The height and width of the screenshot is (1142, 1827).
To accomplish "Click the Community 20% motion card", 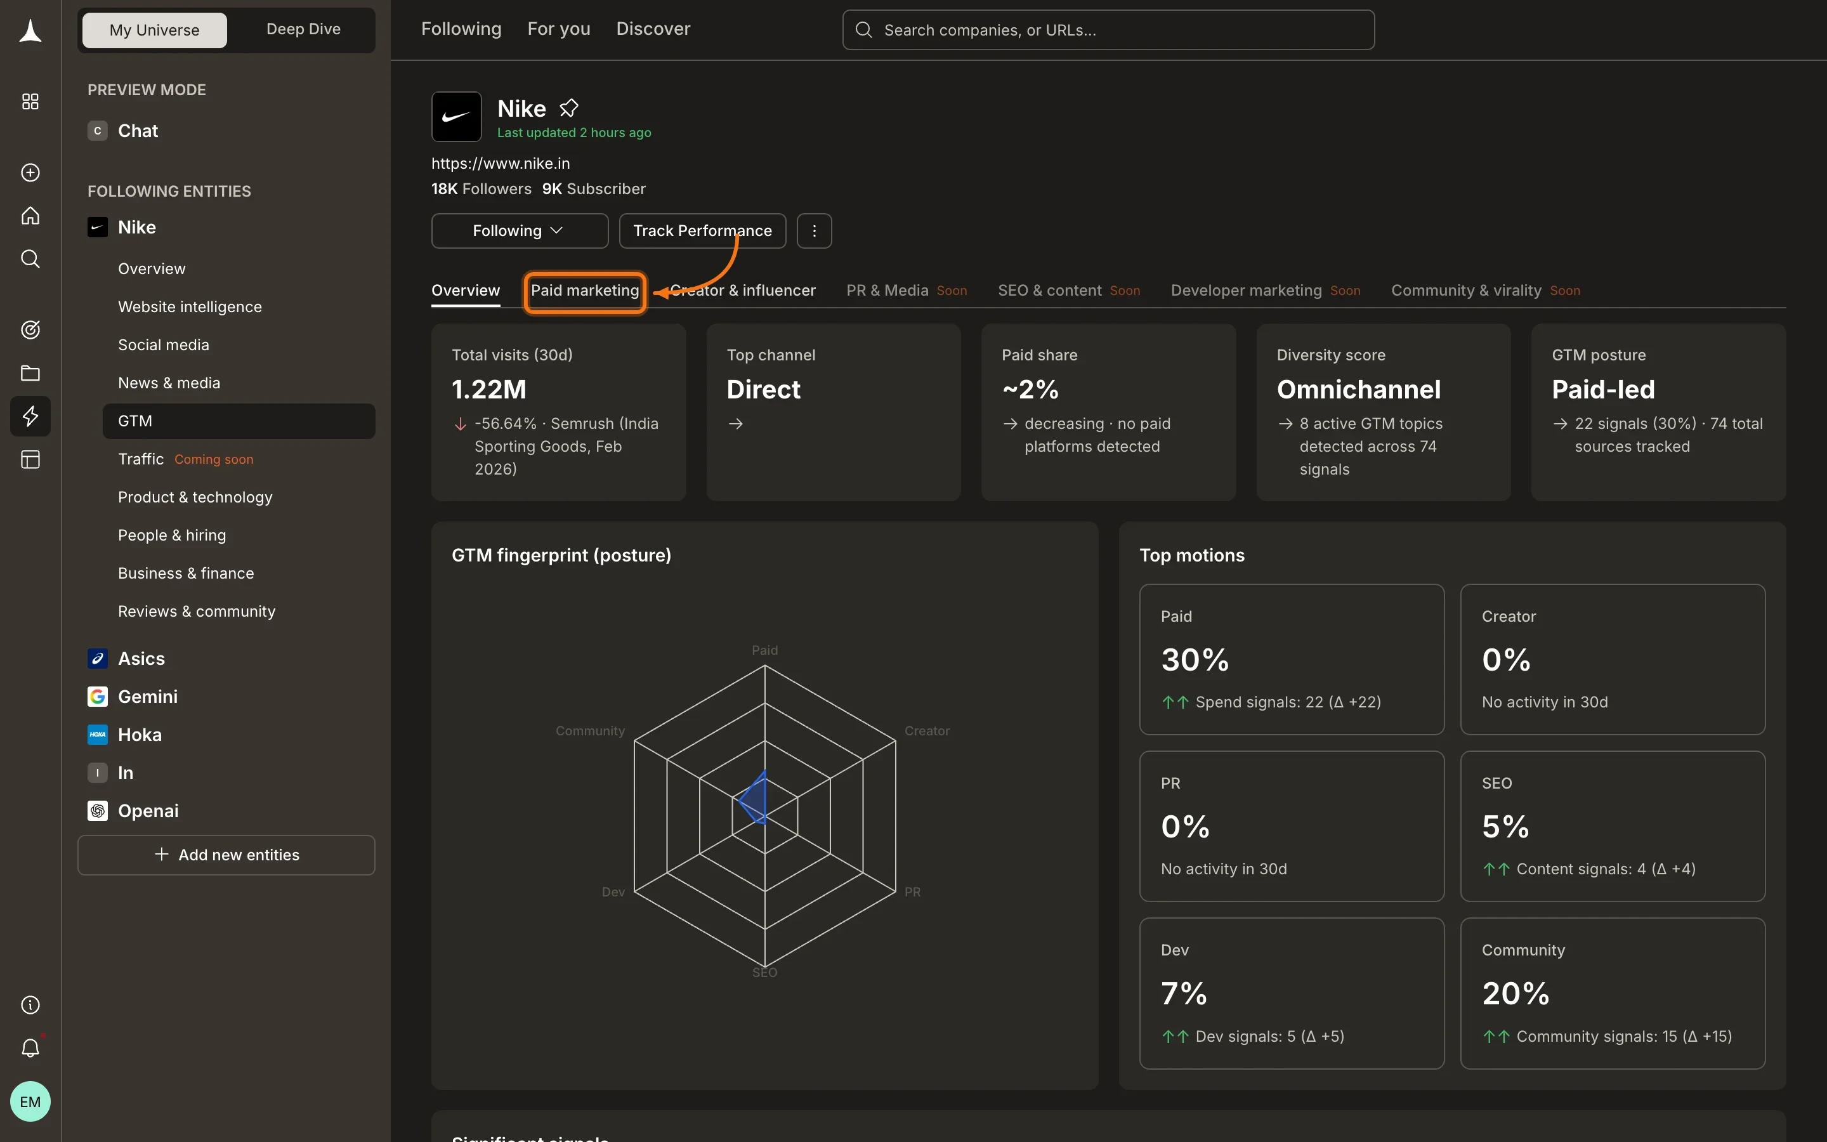I will point(1613,993).
